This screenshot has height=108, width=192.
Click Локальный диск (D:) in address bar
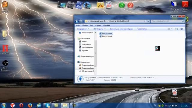pos(98,21)
